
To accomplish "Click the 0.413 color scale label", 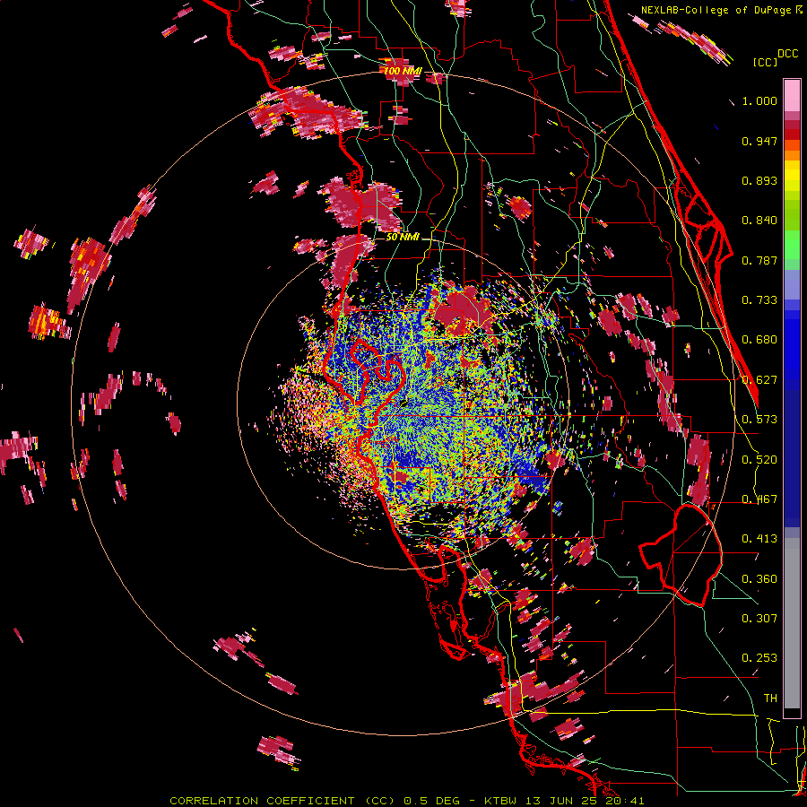I will [x=759, y=539].
